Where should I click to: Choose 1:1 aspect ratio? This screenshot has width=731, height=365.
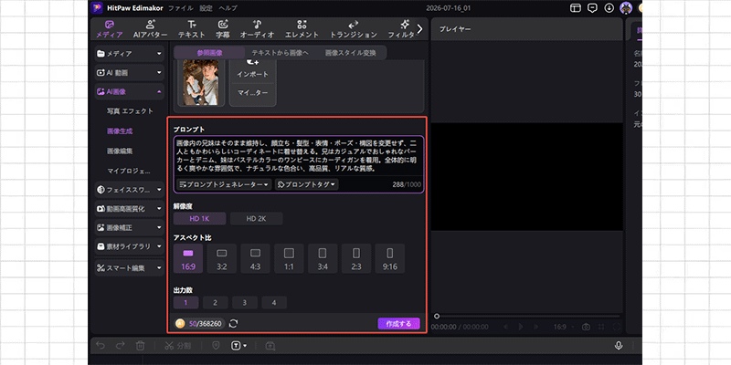289,258
